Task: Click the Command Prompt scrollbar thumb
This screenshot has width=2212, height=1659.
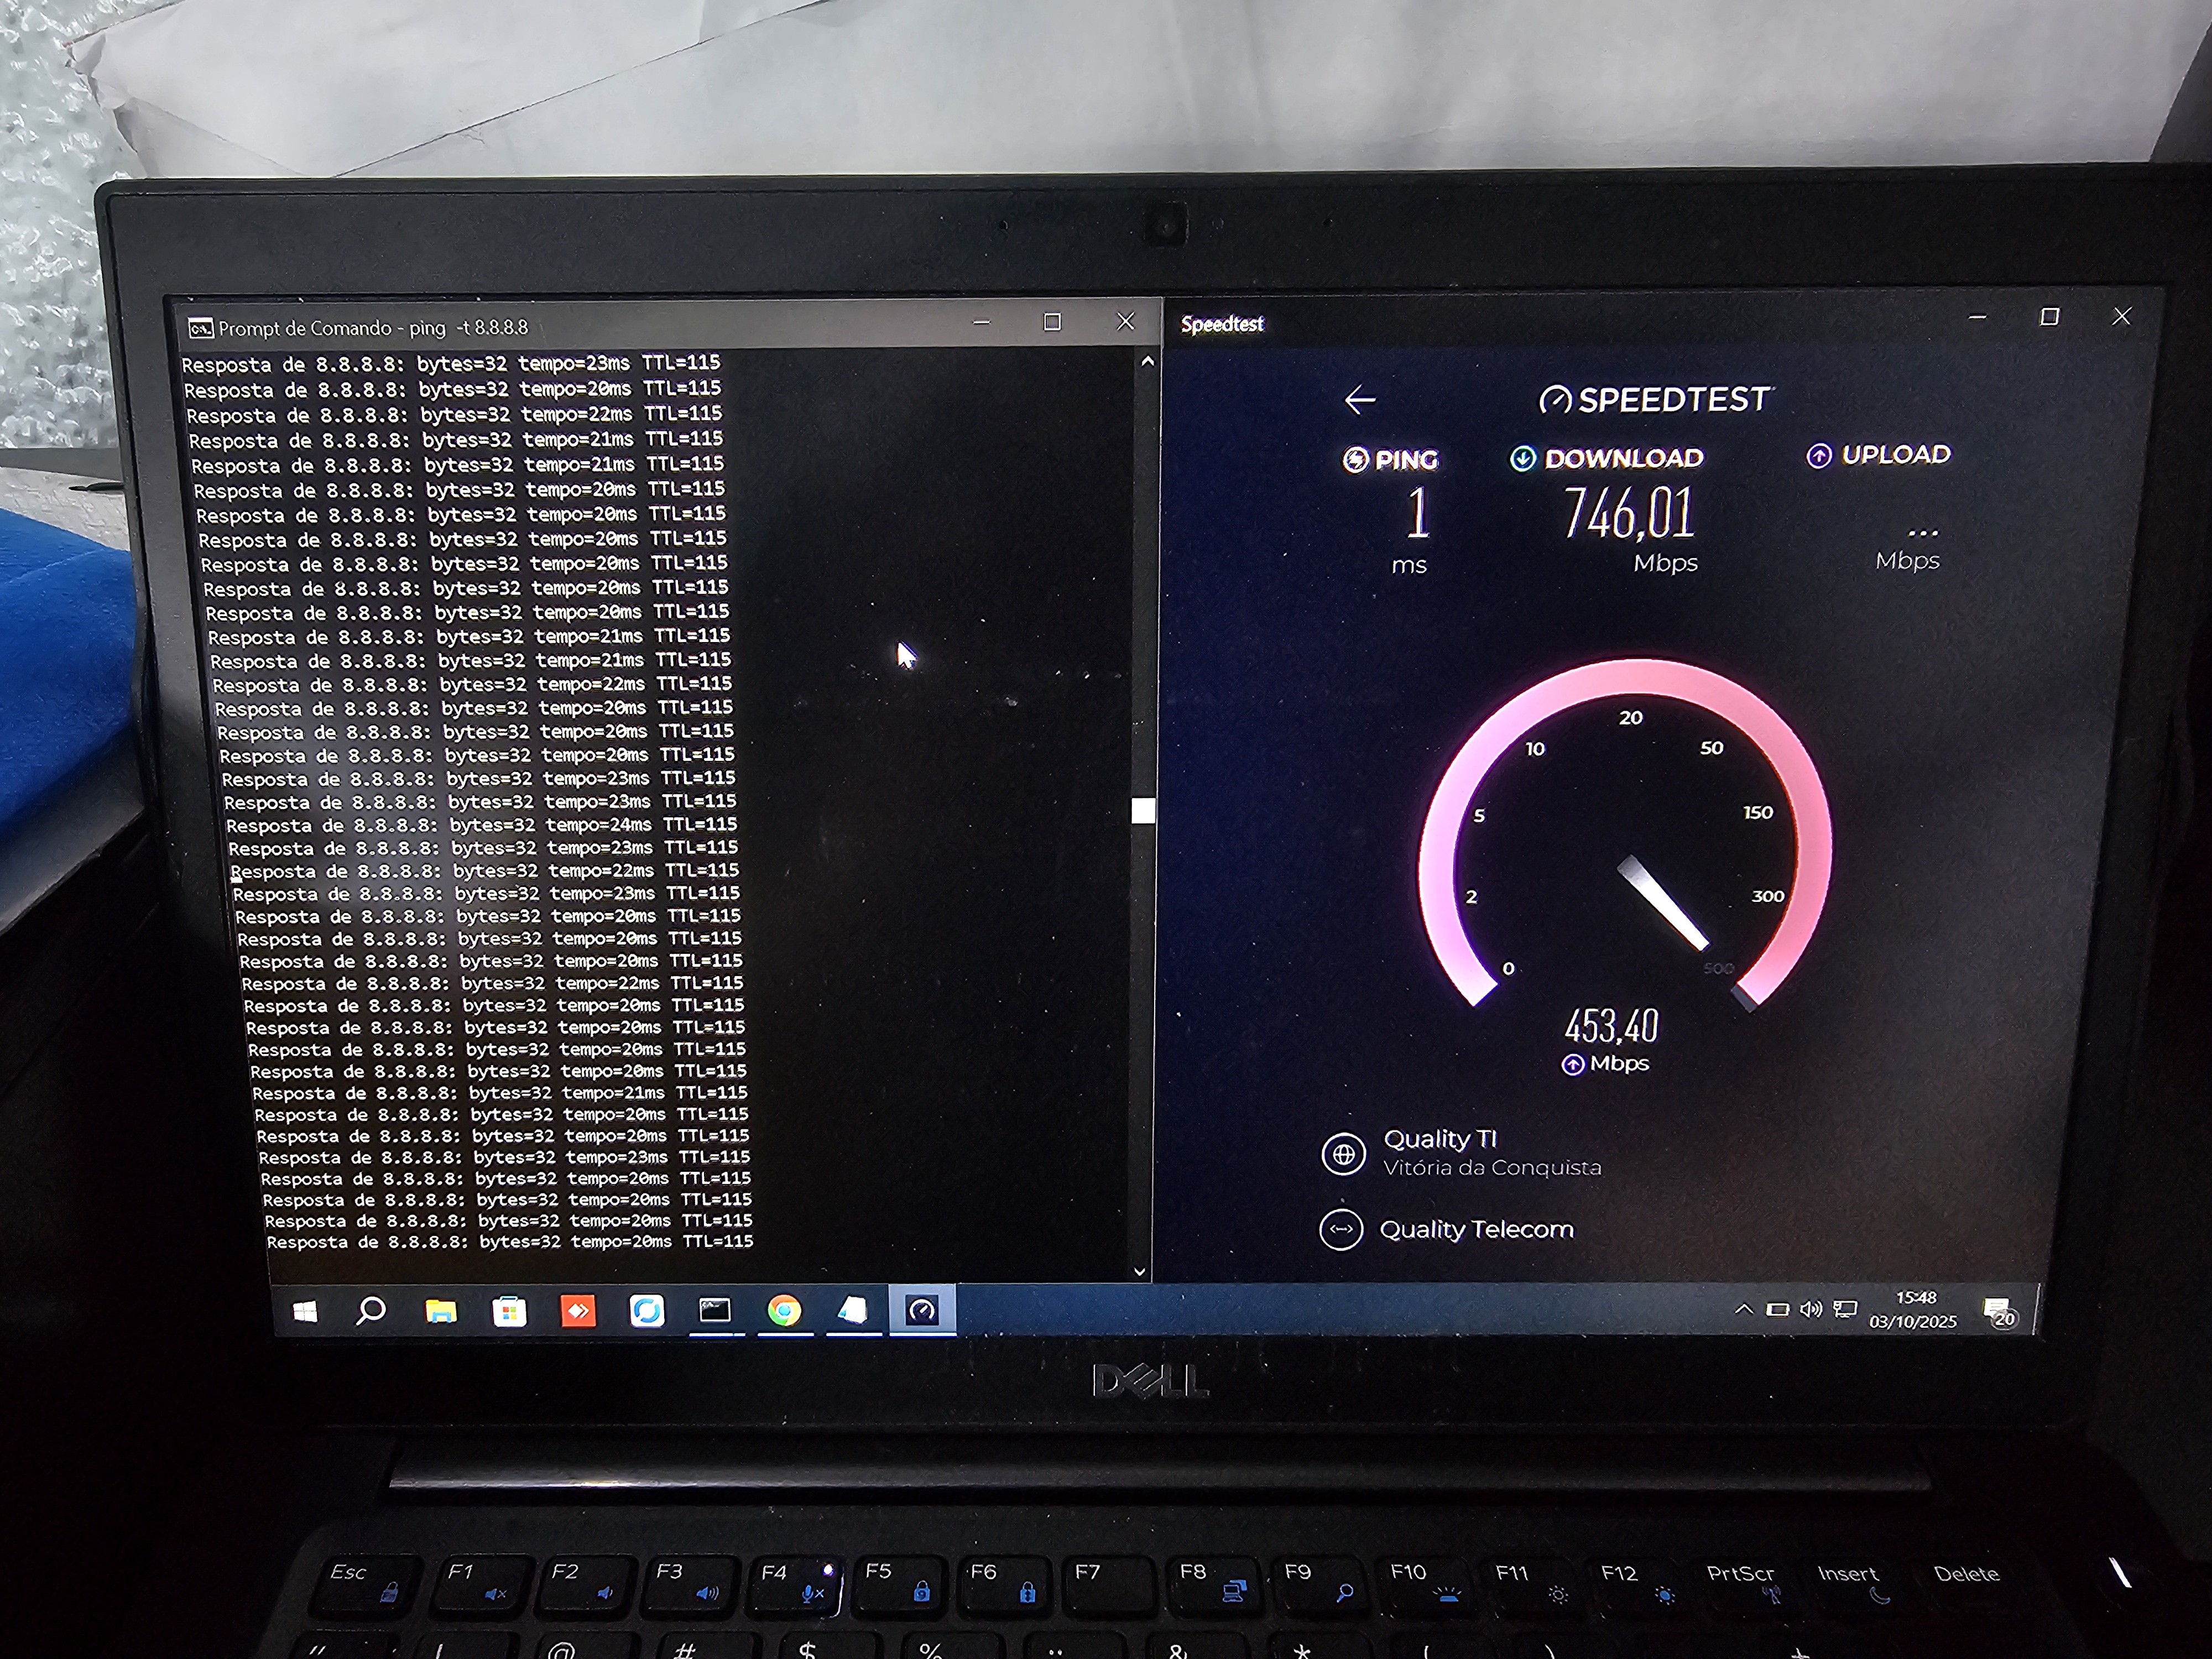Action: click(1142, 810)
